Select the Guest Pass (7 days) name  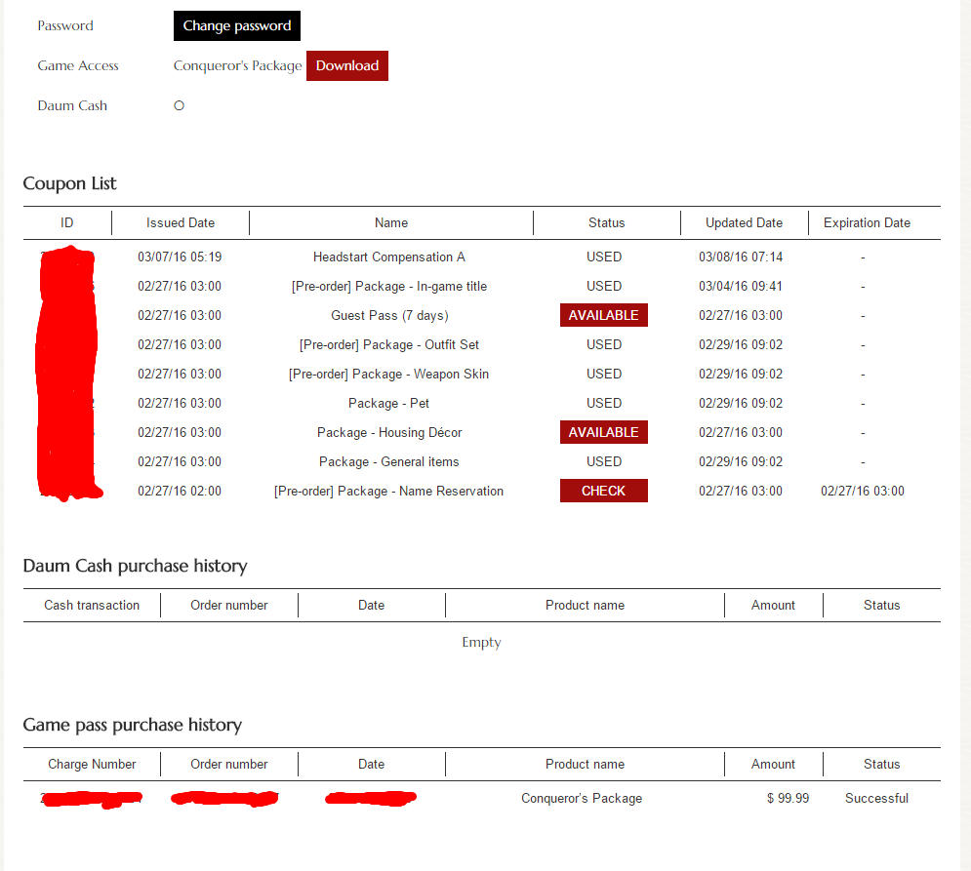click(389, 315)
